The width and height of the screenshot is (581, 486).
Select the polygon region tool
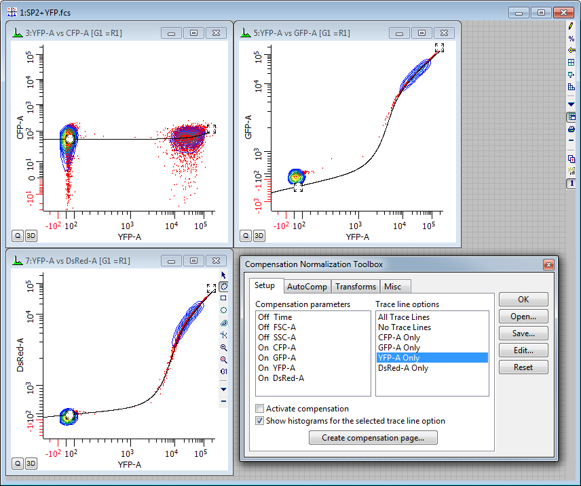coord(224,287)
